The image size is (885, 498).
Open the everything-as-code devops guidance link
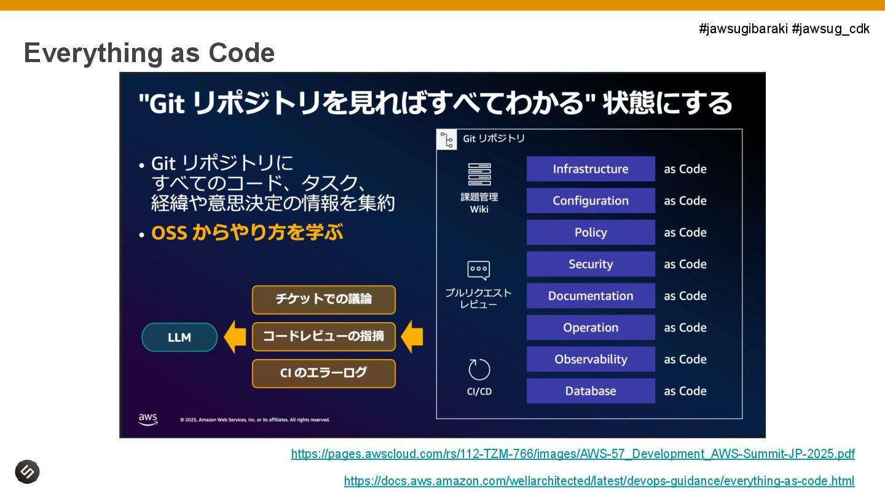(x=599, y=481)
